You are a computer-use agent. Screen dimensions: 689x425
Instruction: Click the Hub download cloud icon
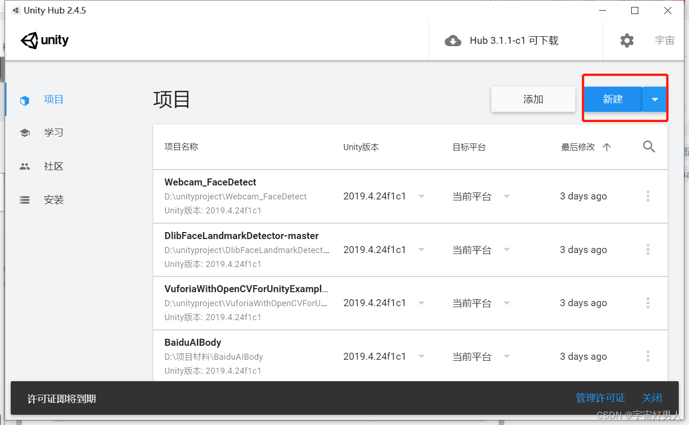pyautogui.click(x=453, y=41)
